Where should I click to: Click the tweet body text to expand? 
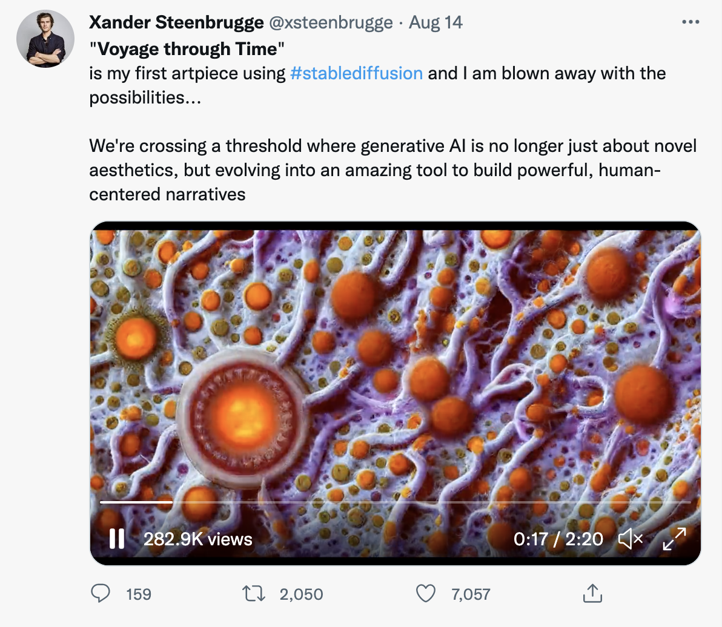point(392,170)
